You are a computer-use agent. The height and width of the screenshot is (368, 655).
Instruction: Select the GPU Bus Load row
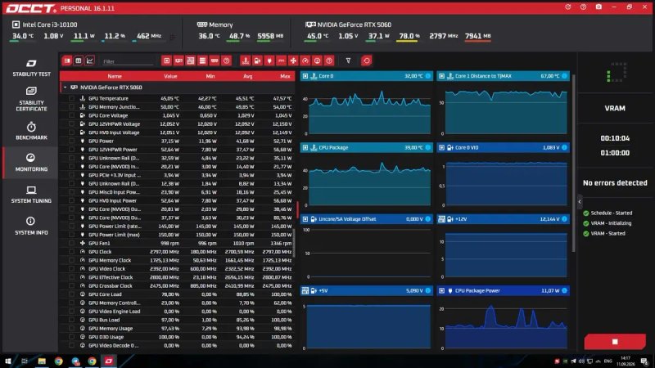177,320
